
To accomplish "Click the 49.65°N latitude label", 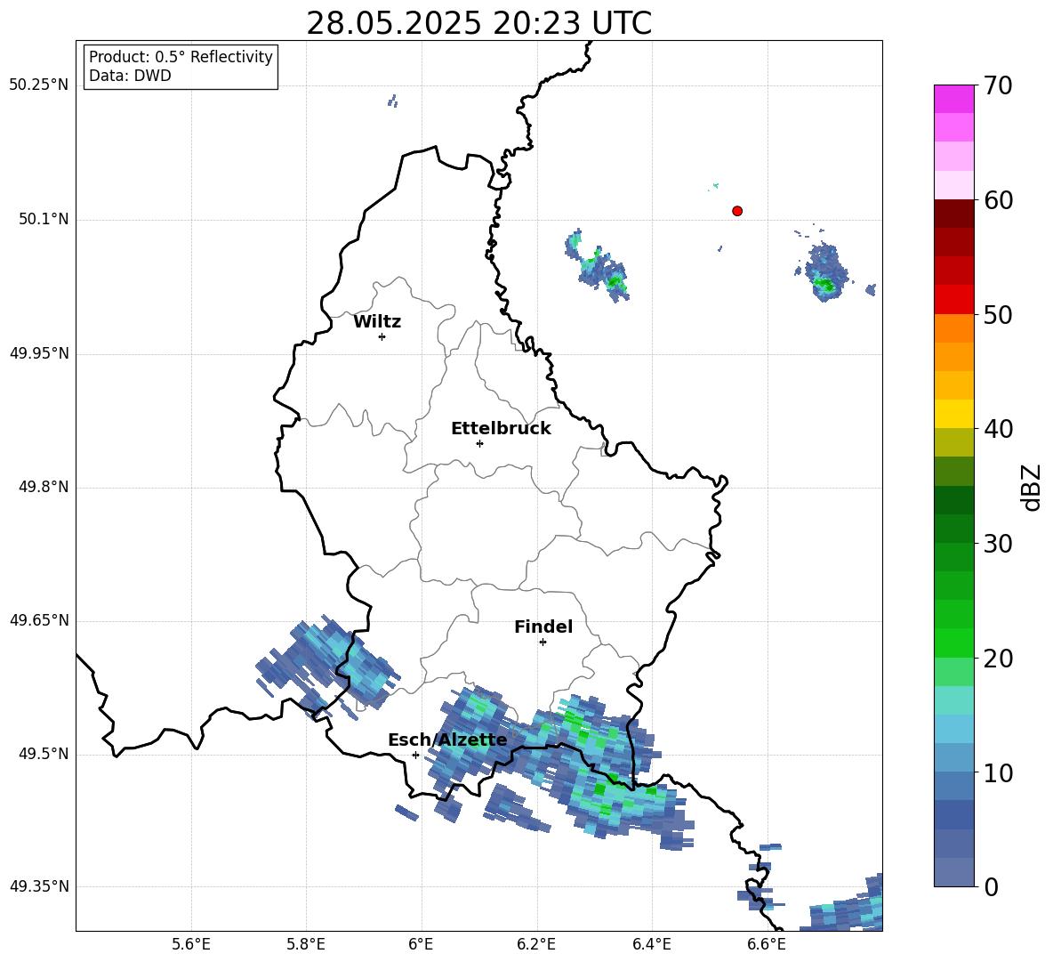I will pos(39,620).
